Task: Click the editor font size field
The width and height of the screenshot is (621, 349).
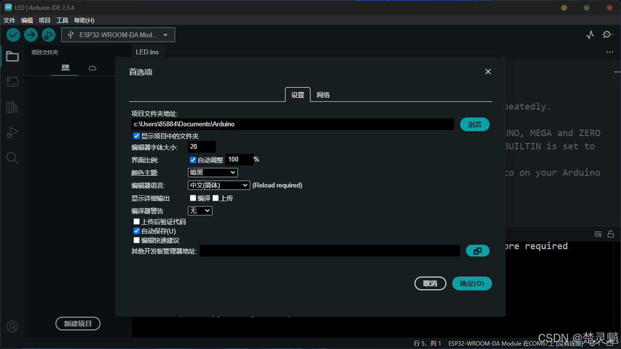Action: point(202,147)
